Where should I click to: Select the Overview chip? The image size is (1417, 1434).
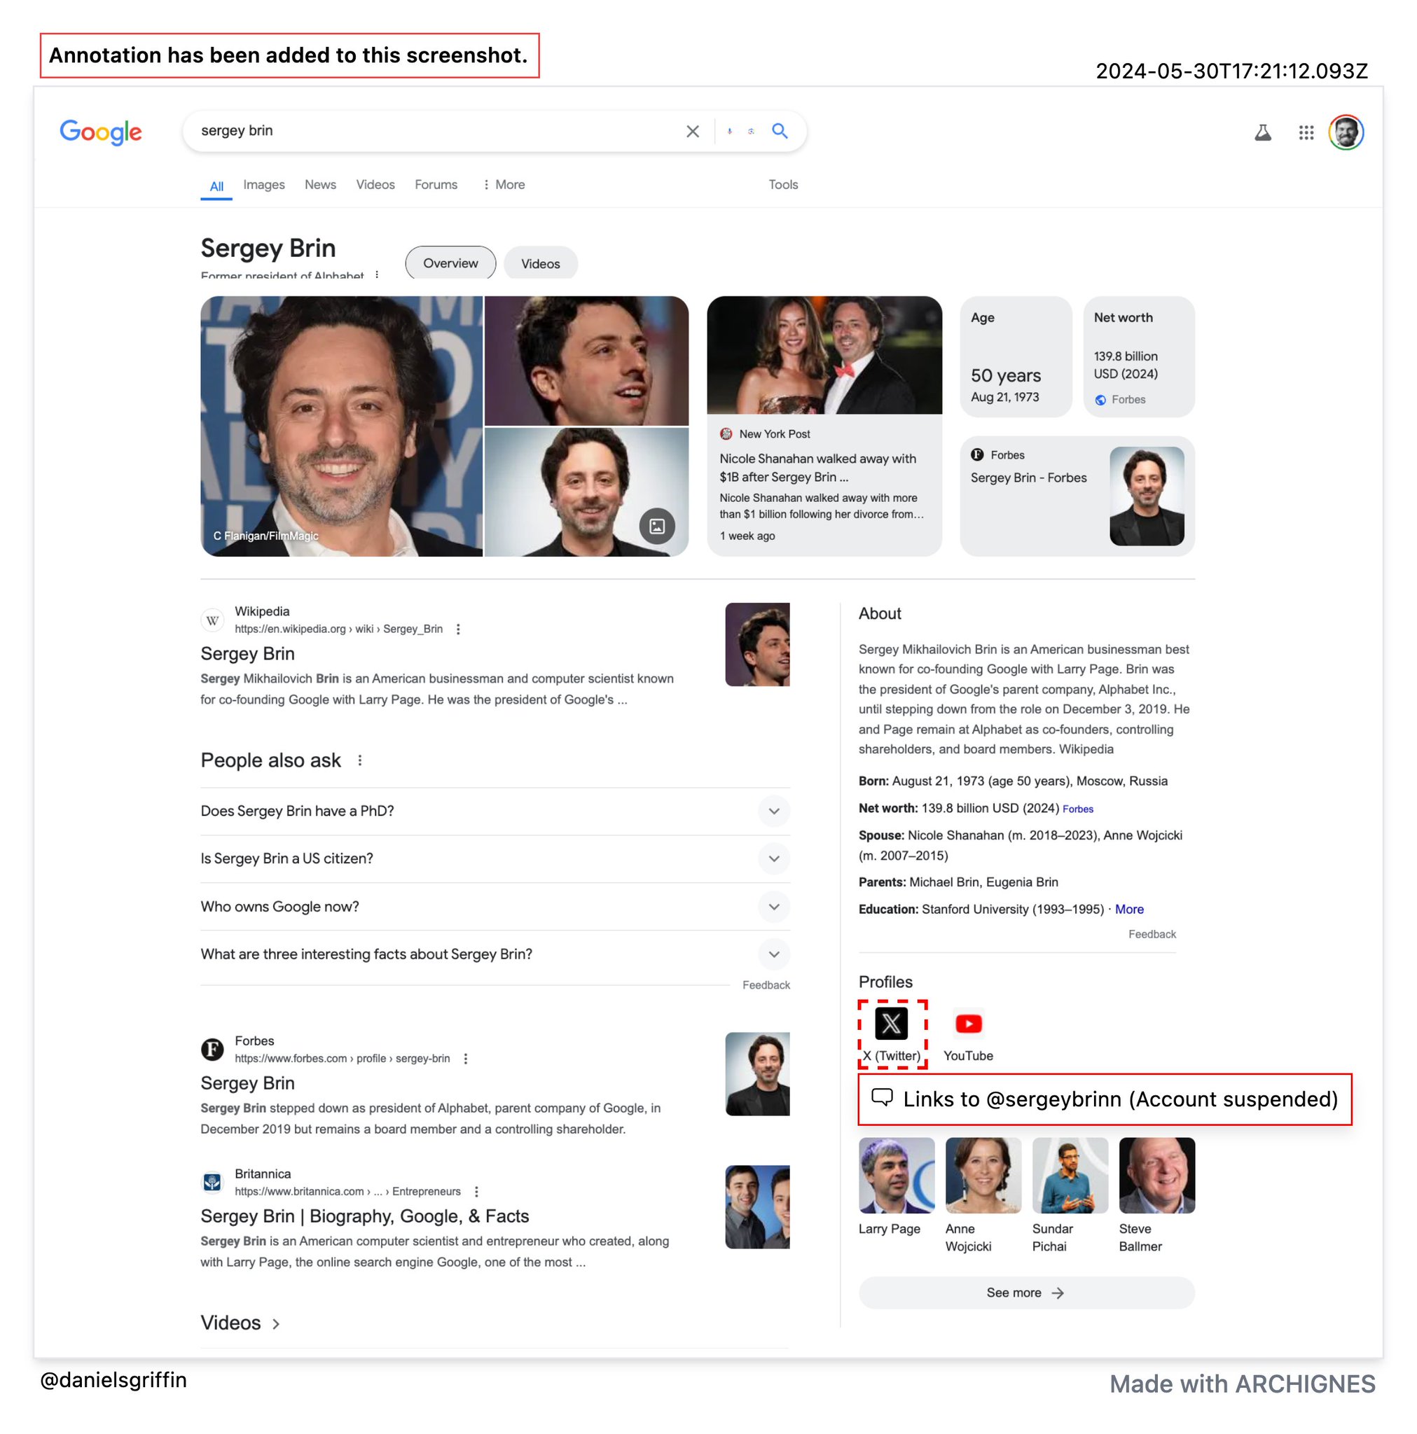tap(450, 263)
